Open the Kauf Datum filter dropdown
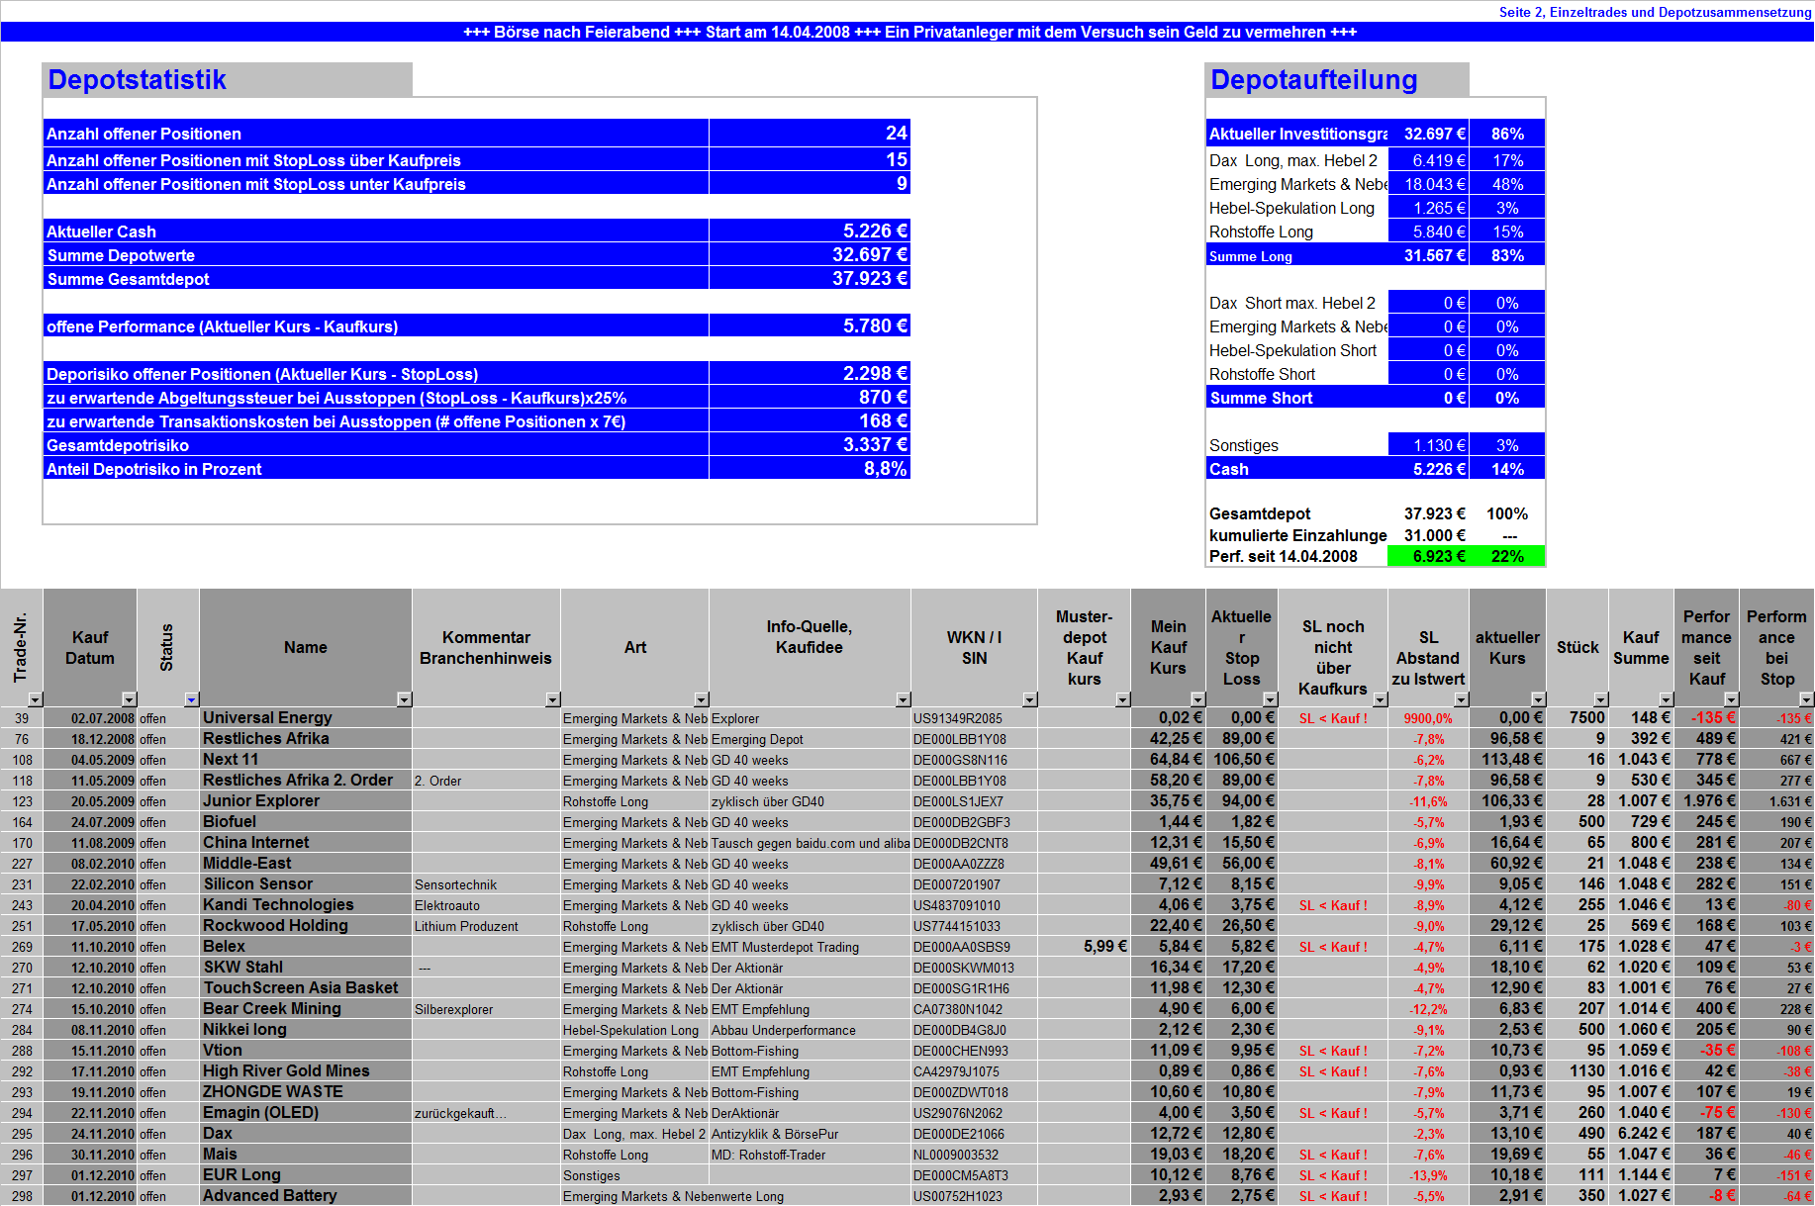The image size is (1815, 1206). pos(130,699)
